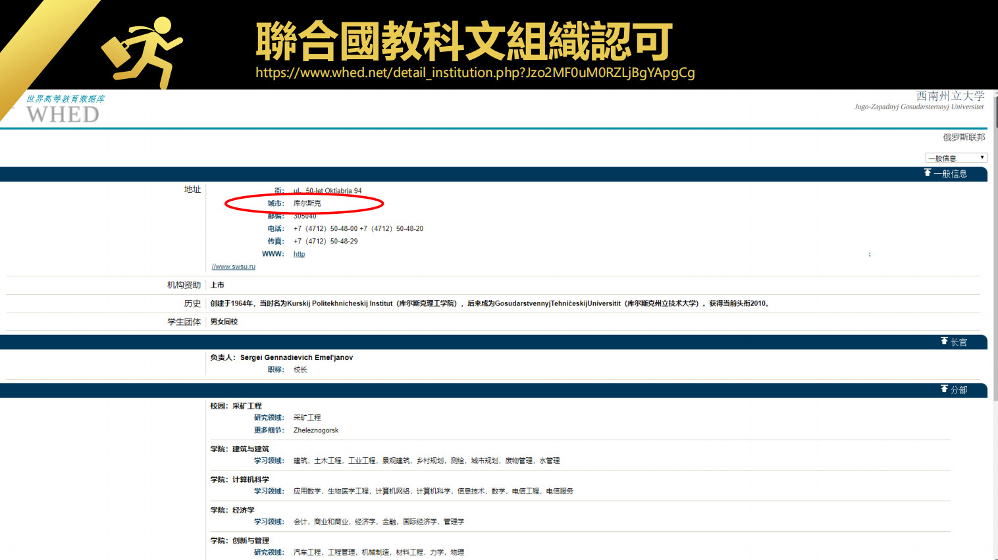Click the 学院: 创新与管理 heading

coord(240,541)
